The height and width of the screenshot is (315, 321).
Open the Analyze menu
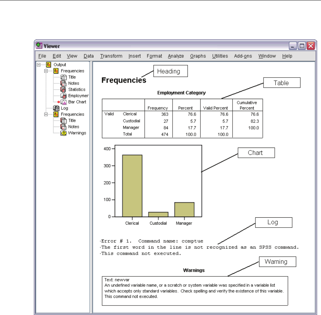coord(176,56)
